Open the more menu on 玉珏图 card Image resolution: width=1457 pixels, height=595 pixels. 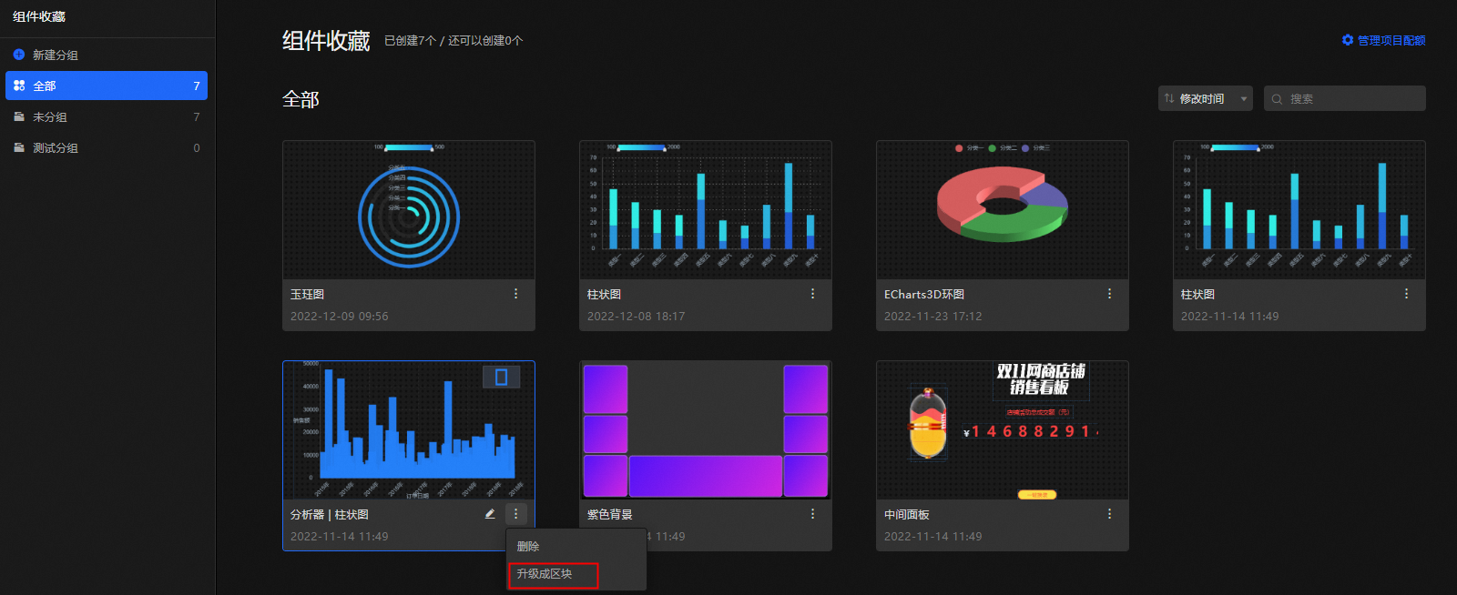point(515,294)
